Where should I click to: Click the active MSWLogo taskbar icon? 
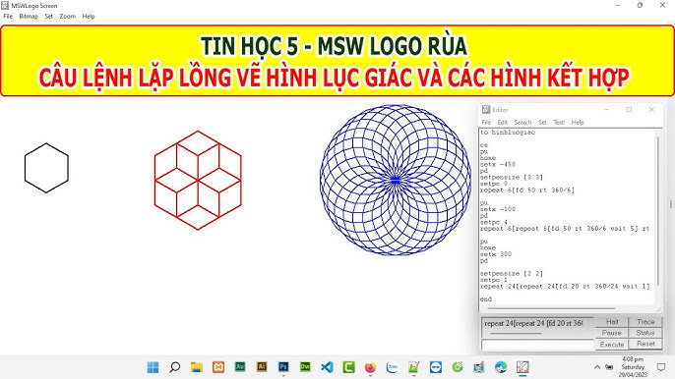[x=522, y=367]
